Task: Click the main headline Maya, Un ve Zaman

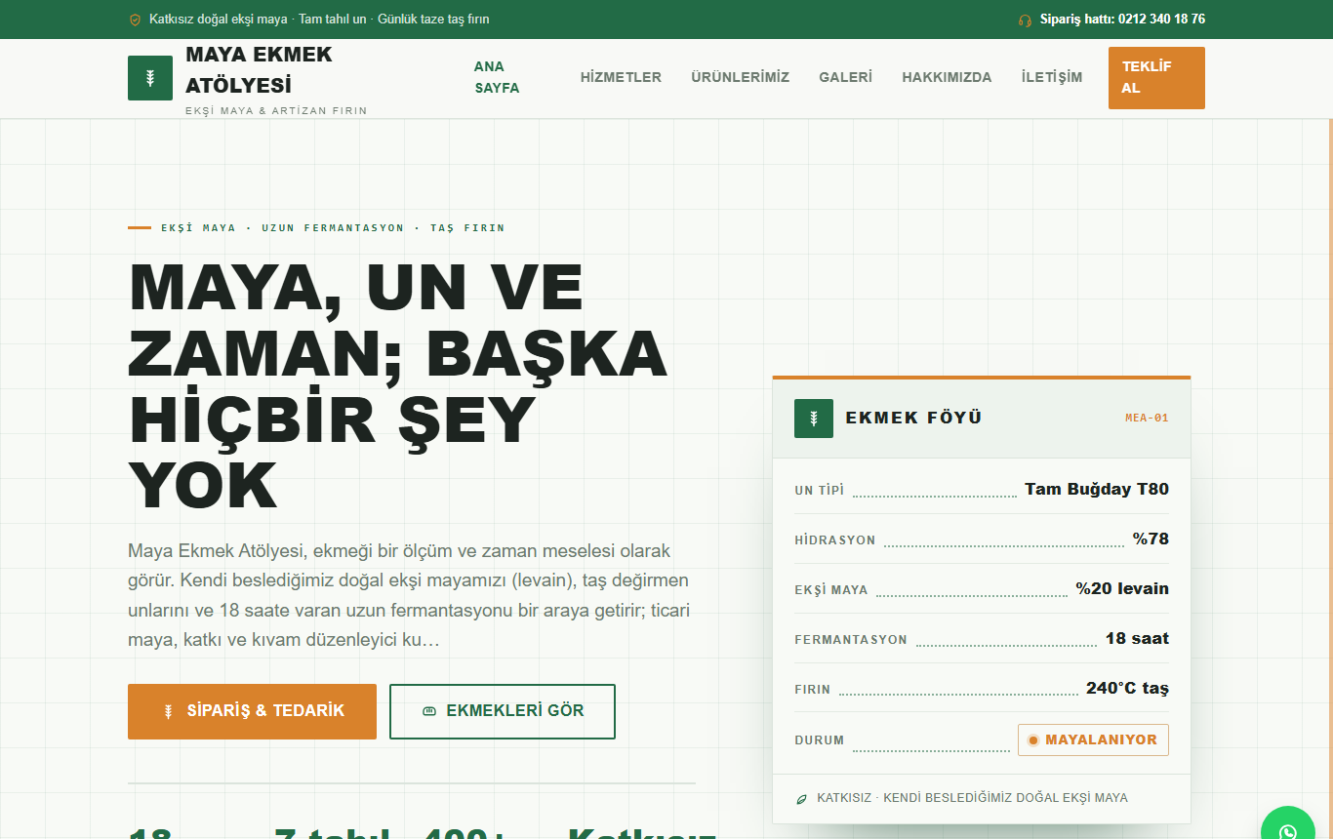Action: point(398,386)
